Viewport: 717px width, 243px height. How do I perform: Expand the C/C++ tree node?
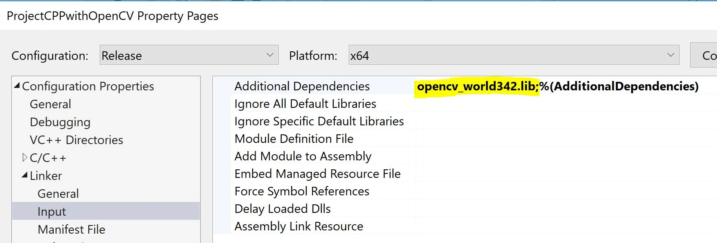(x=25, y=158)
